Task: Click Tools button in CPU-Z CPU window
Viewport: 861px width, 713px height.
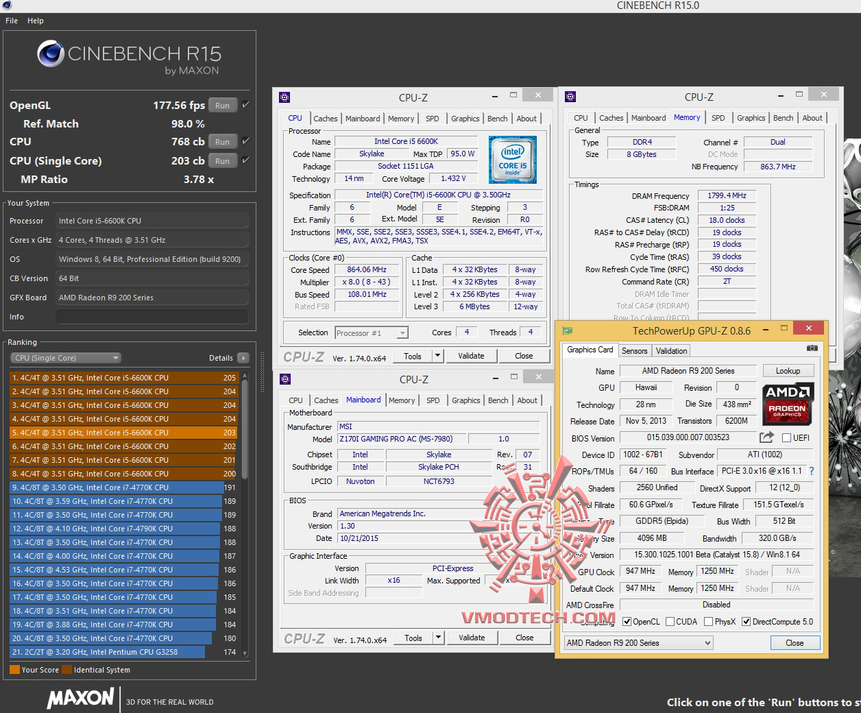Action: coord(413,356)
